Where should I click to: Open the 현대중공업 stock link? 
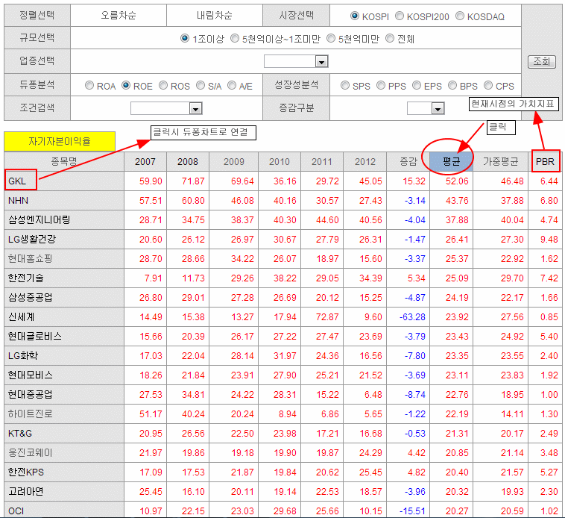pos(31,394)
